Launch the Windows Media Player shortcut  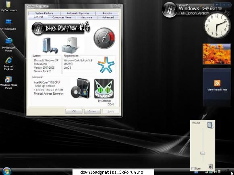coord(8,83)
